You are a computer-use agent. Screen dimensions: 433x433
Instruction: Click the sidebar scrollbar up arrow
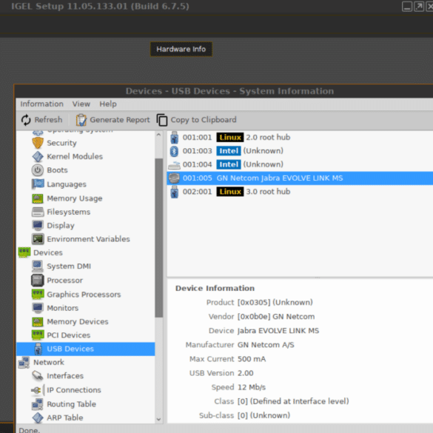(x=159, y=135)
